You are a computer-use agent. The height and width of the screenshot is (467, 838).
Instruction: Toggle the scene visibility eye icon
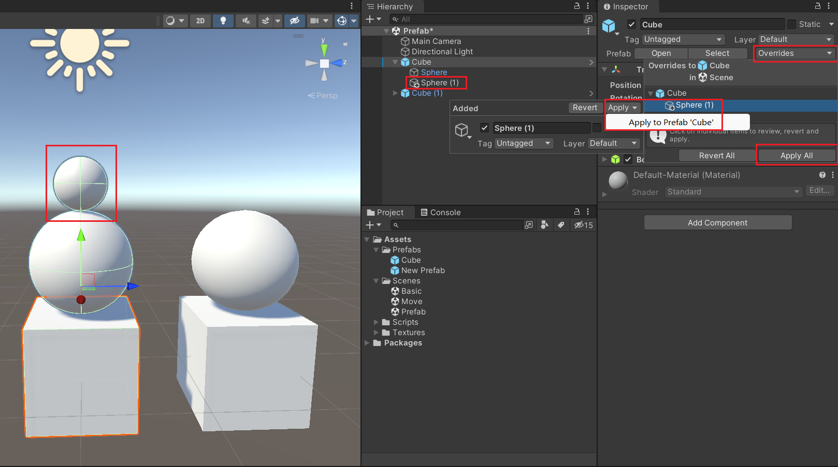pos(294,21)
